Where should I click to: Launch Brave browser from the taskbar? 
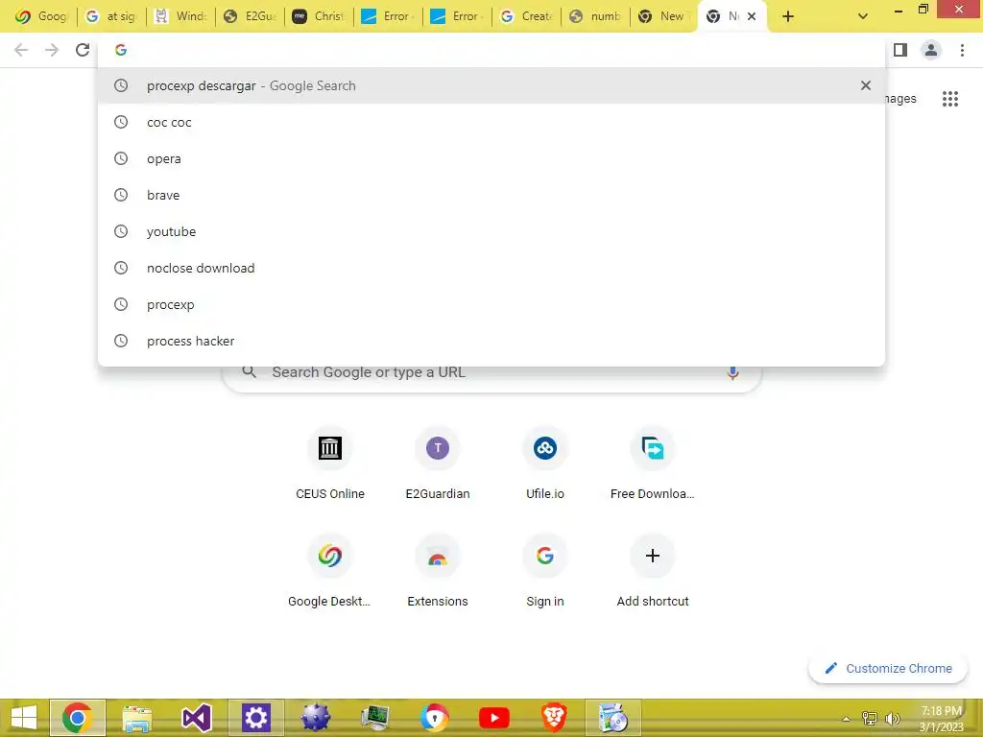pos(554,718)
